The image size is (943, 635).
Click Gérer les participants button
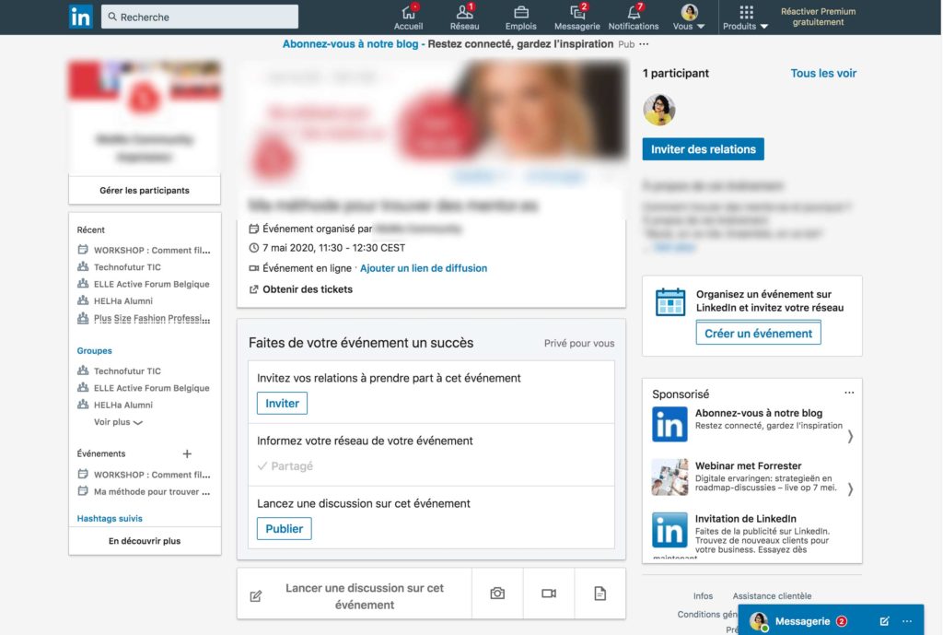click(145, 190)
